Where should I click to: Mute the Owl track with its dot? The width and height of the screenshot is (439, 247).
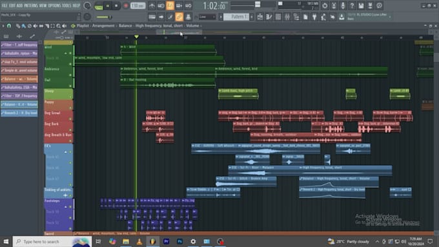[x=70, y=86]
